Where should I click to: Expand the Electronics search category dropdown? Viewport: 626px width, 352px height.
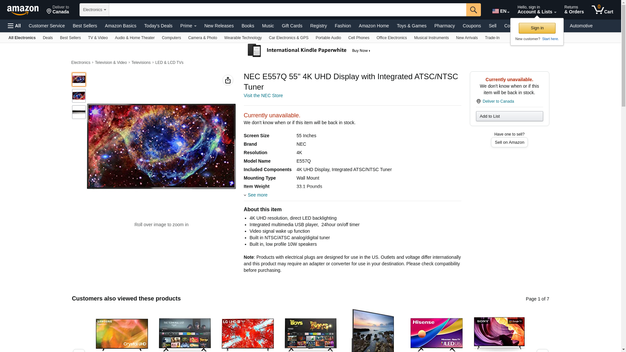point(94,10)
